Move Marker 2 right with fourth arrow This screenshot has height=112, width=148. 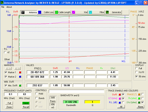(x=19, y=68)
